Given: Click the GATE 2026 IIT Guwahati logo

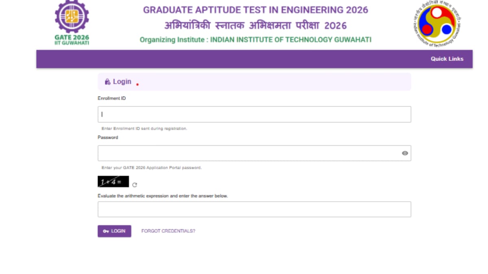Looking at the screenshot, I should [x=72, y=22].
